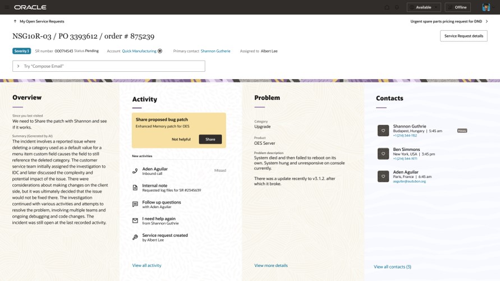Viewport: 500px width, 281px height.
Task: Open the Available status dropdown
Action: point(424,7)
